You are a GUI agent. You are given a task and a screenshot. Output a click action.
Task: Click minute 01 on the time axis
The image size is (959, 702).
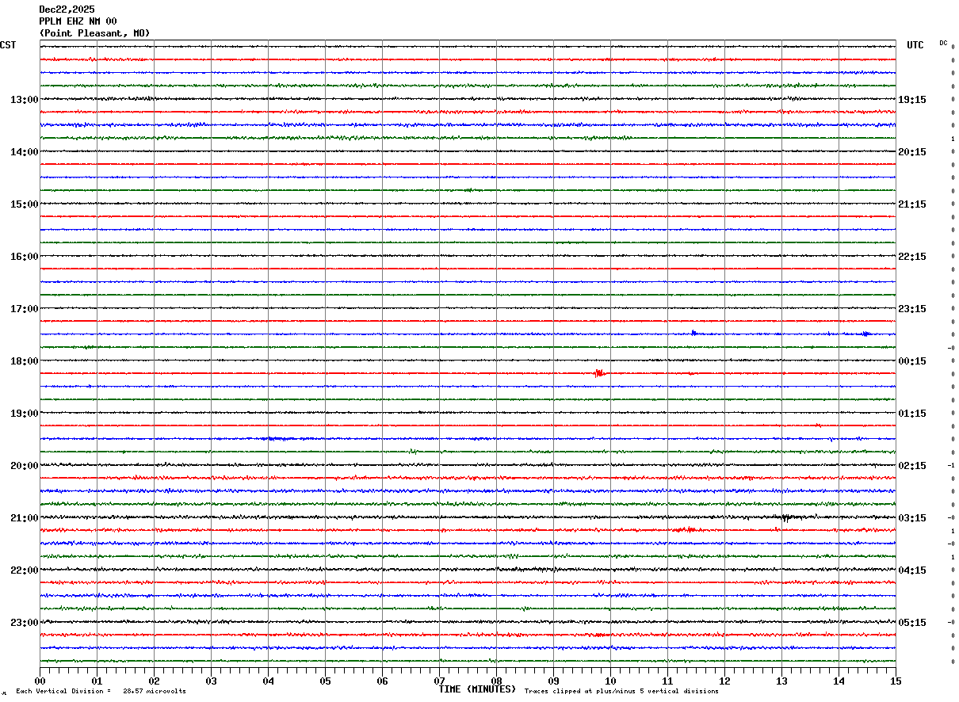click(x=97, y=681)
